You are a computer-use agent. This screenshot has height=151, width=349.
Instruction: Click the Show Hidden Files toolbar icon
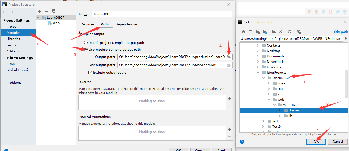[x=299, y=32]
